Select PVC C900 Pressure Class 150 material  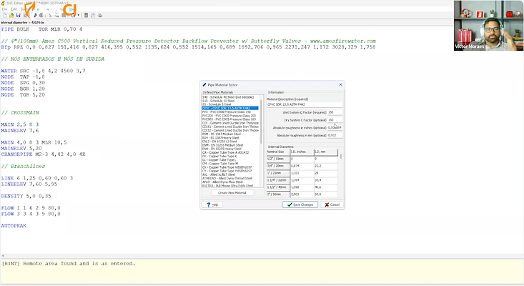pyautogui.click(x=229, y=112)
